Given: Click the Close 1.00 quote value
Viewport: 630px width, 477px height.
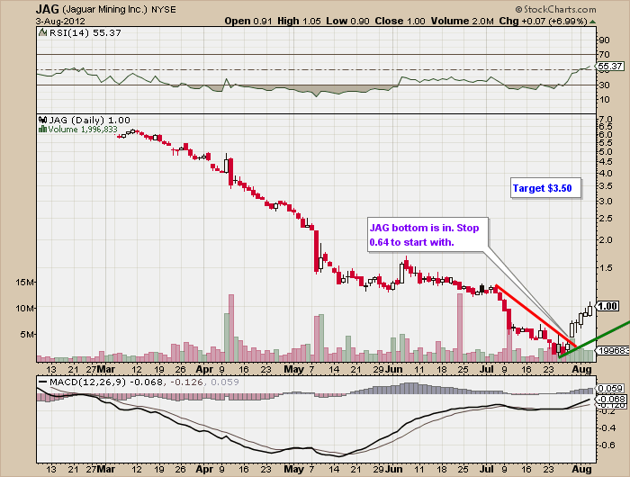Looking at the screenshot, I should click(400, 21).
